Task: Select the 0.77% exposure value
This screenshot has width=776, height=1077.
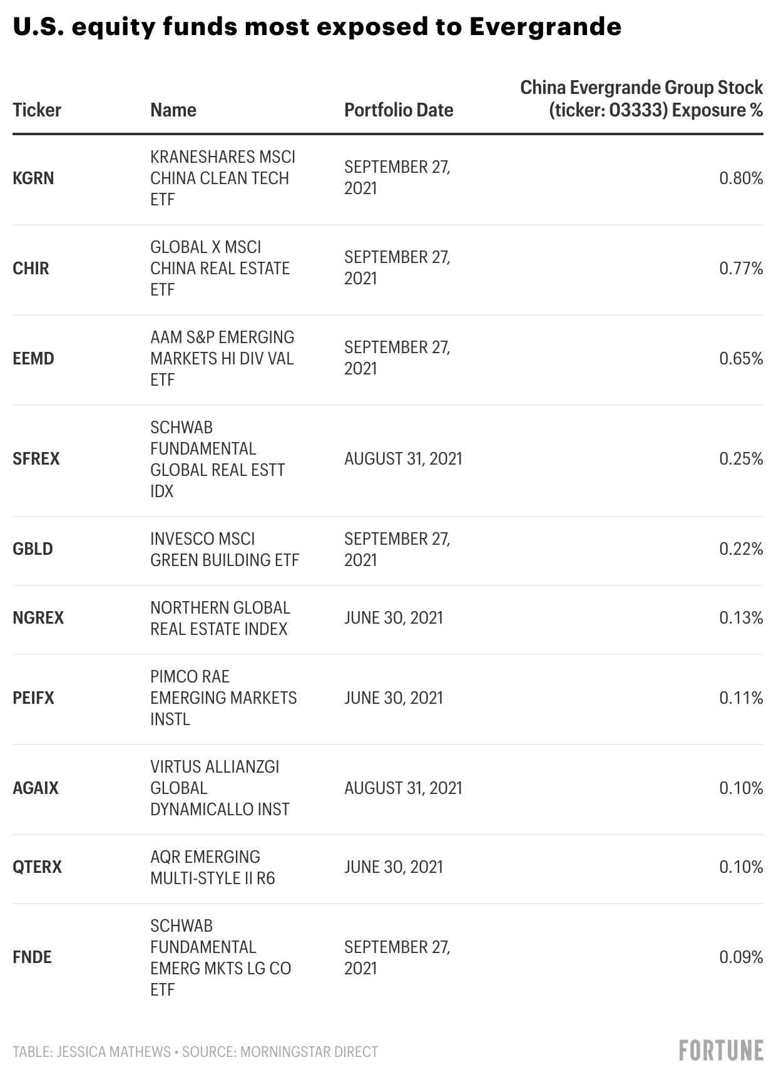Action: click(741, 269)
